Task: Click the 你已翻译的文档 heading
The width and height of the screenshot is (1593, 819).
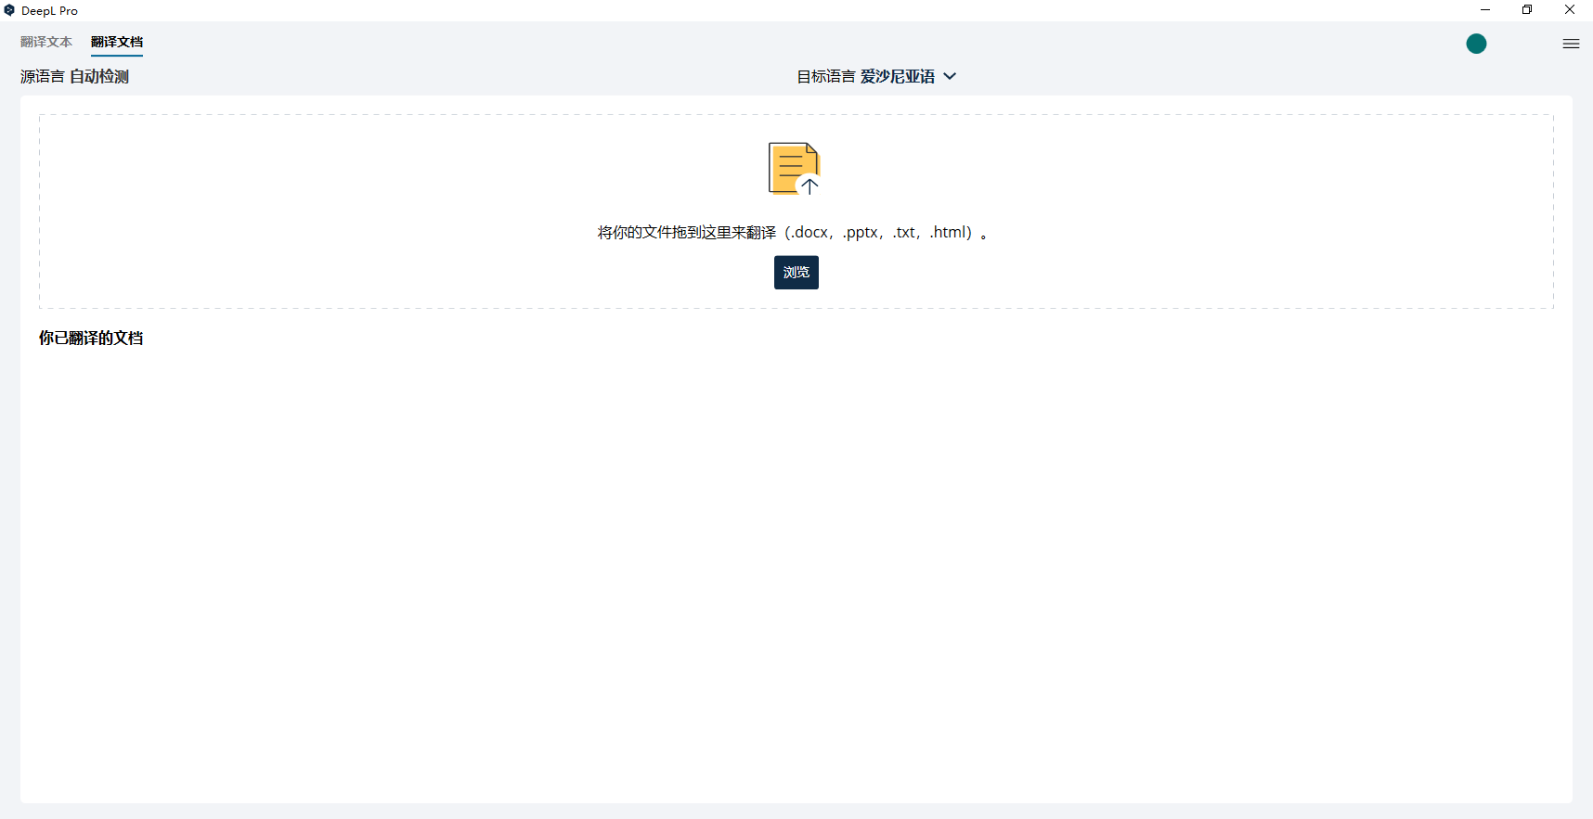Action: (x=91, y=338)
